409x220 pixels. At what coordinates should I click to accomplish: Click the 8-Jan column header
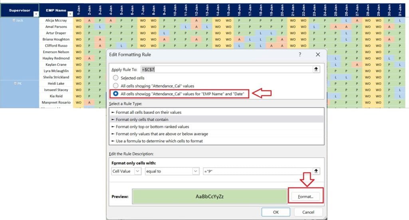pos(153,10)
